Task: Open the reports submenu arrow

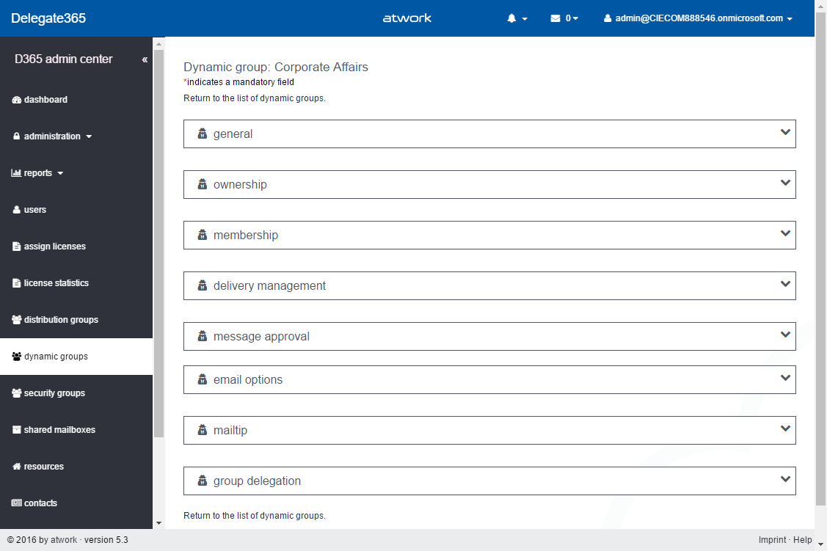Action: coord(60,173)
